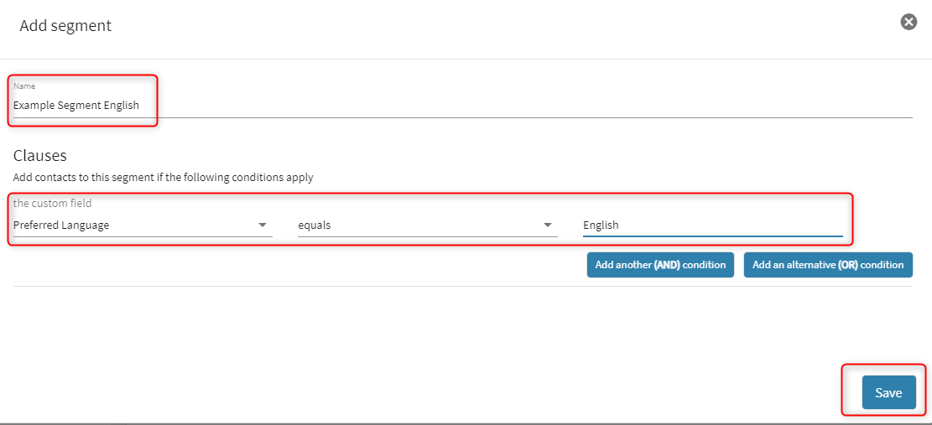
Task: Save the new segment
Action: (888, 392)
